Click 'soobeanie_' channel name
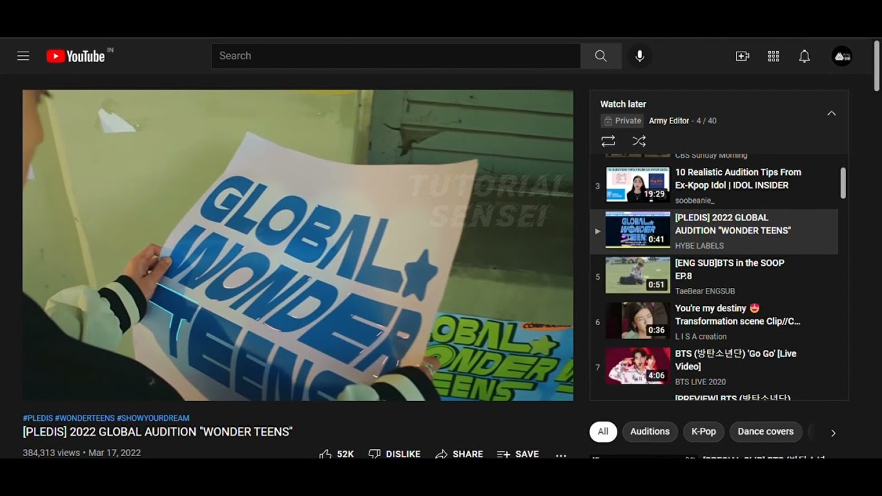Viewport: 882px width, 496px height. point(695,200)
